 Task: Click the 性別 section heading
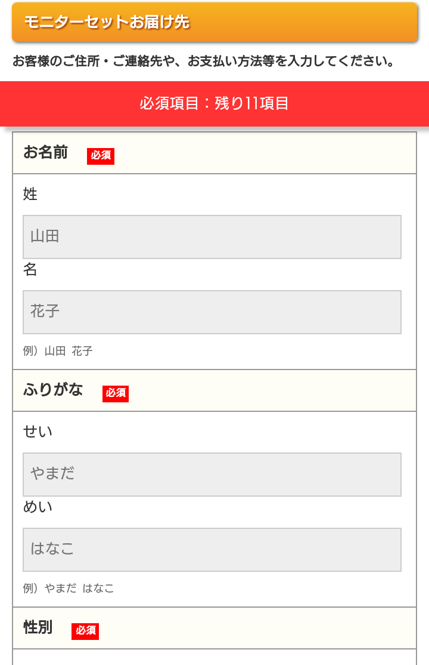[38, 628]
